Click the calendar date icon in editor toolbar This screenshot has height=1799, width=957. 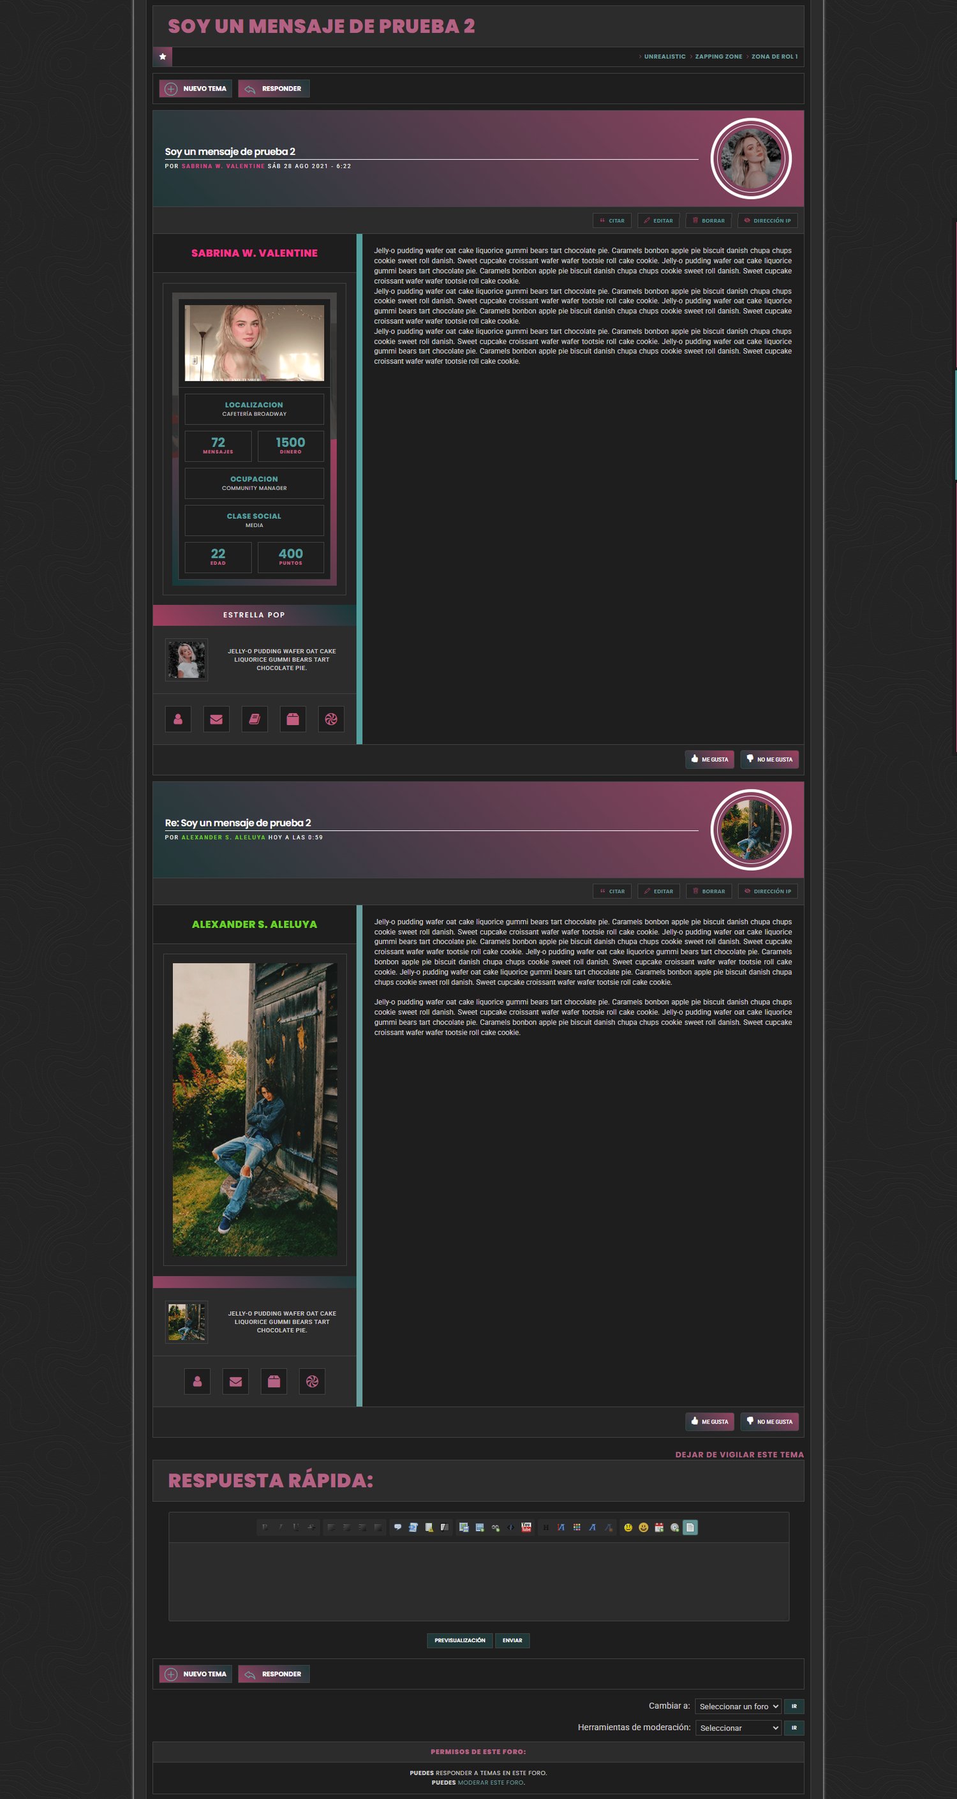coord(659,1527)
